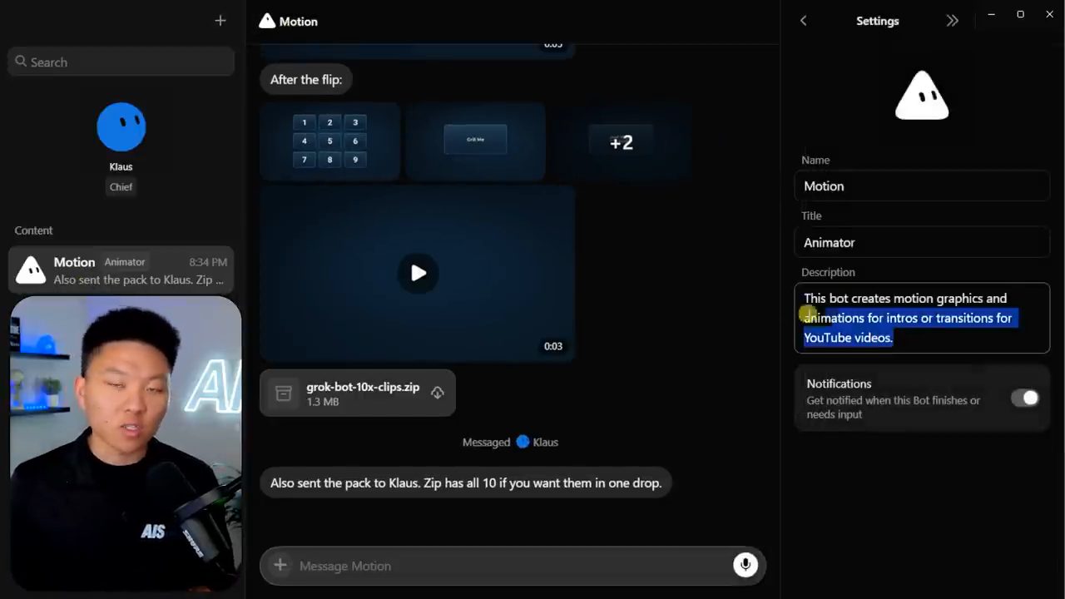The width and height of the screenshot is (1065, 599).
Task: Click the Chief label under Klaus
Action: click(x=121, y=187)
